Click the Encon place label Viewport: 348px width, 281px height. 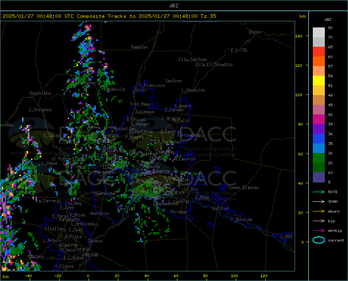pyautogui.click(x=255, y=32)
